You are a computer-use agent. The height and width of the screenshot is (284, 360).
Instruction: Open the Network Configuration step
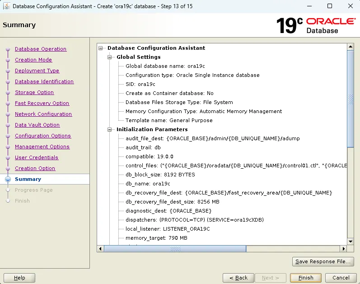[x=43, y=114]
